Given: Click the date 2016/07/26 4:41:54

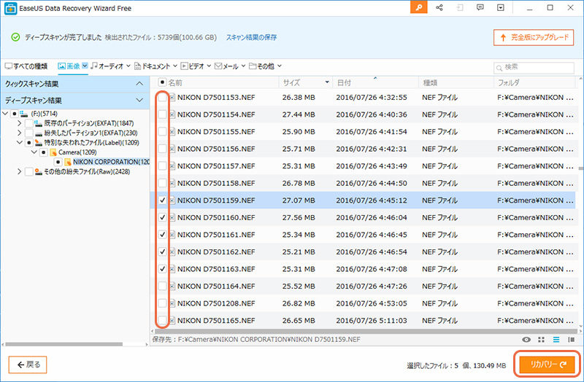Looking at the screenshot, I should 372,132.
